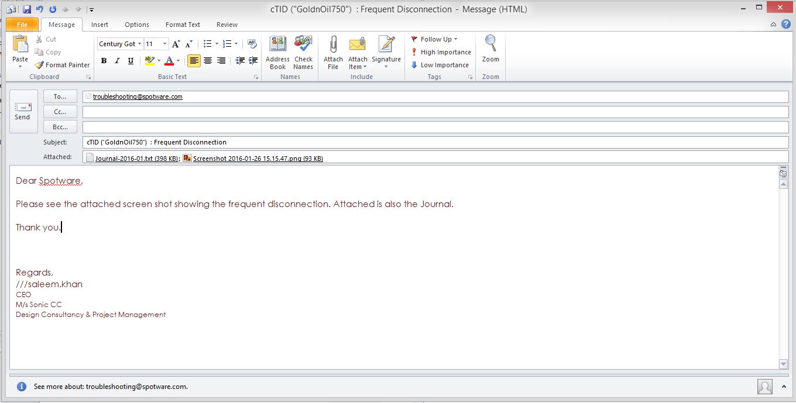Mark message as Low Importance
Image resolution: width=796 pixels, height=403 pixels.
(x=440, y=65)
